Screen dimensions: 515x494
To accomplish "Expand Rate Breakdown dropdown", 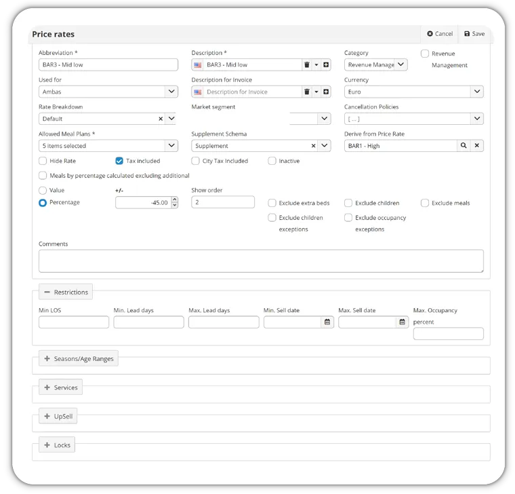I will pyautogui.click(x=171, y=119).
